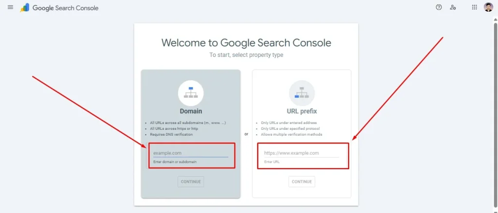Click the "Requires DNS verification" bullet text

171,134
